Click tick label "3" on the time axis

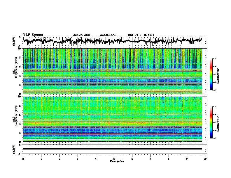click(x=78, y=159)
